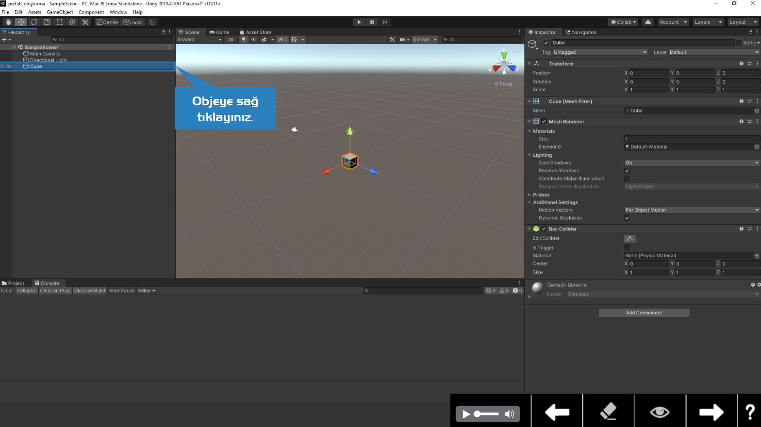
Task: Disable the Mesh Renderer component checkbox
Action: (544, 122)
